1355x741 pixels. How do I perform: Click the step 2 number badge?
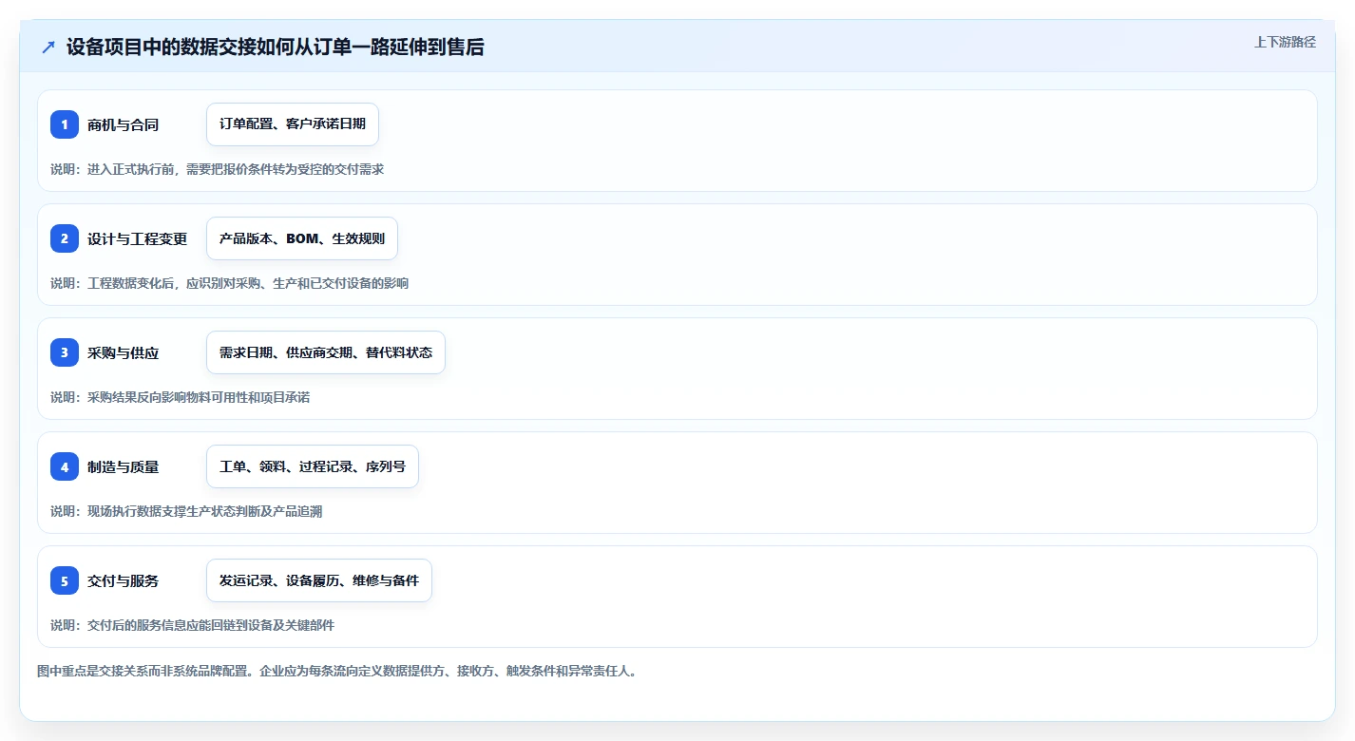click(65, 238)
